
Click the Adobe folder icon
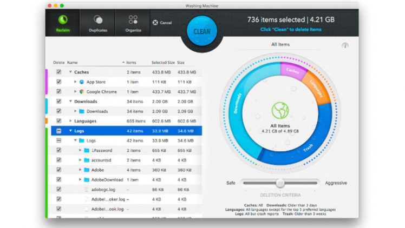(x=87, y=170)
